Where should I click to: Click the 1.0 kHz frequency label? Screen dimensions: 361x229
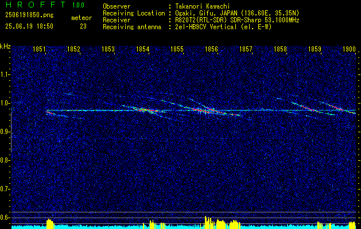[4, 103]
